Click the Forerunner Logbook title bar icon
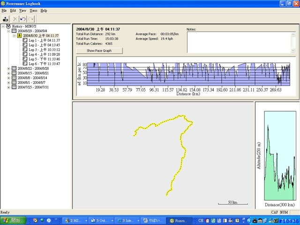The image size is (300, 225). pos(3,4)
